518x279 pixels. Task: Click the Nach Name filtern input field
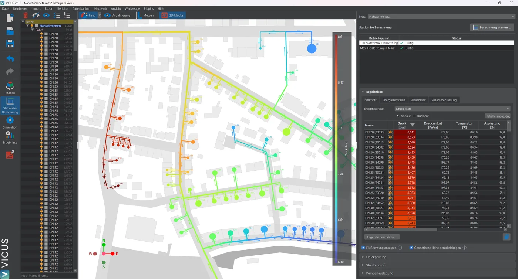(48, 276)
